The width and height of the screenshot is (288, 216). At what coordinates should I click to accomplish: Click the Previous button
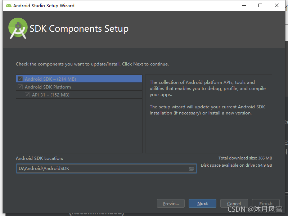click(x=171, y=203)
